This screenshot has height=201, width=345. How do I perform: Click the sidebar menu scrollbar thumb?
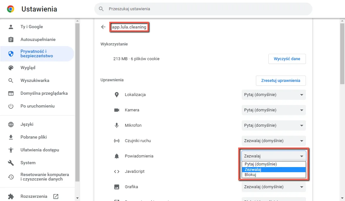pos(77,102)
